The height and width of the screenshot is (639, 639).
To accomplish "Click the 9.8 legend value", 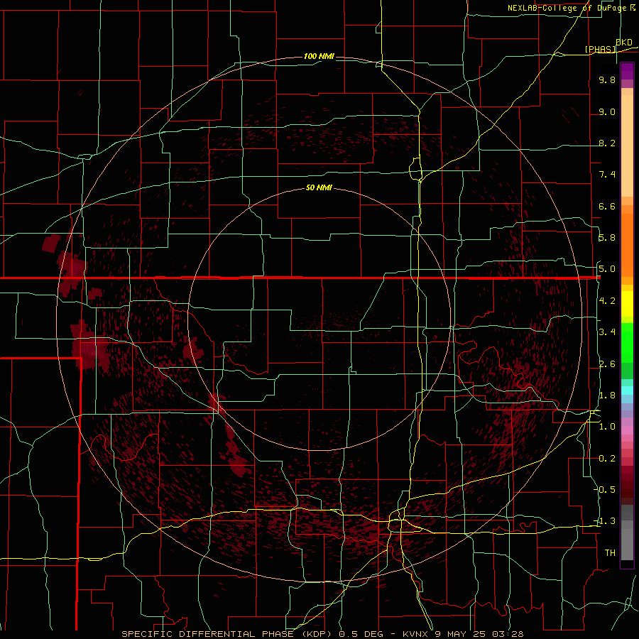I will (x=607, y=80).
